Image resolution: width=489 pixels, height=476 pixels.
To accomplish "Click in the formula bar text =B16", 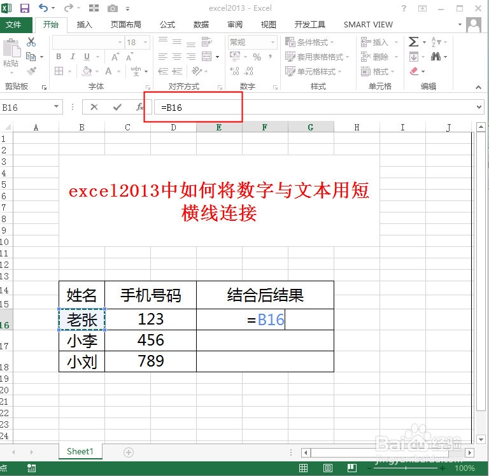I will [x=171, y=108].
